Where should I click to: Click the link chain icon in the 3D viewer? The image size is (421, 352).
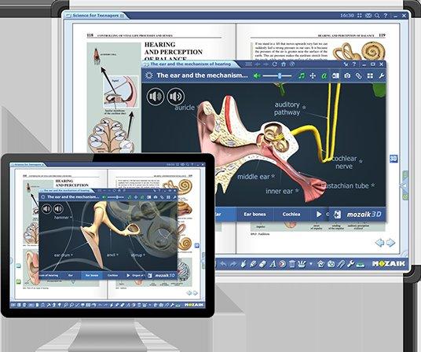pyautogui.click(x=359, y=76)
